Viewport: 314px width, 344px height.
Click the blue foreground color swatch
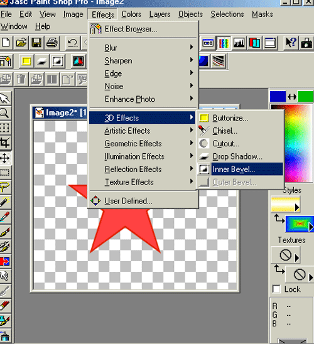pyautogui.click(x=278, y=97)
